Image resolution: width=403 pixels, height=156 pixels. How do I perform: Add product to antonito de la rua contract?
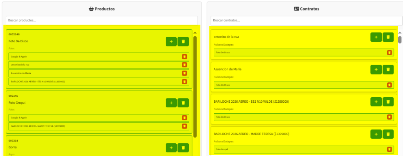376,37
